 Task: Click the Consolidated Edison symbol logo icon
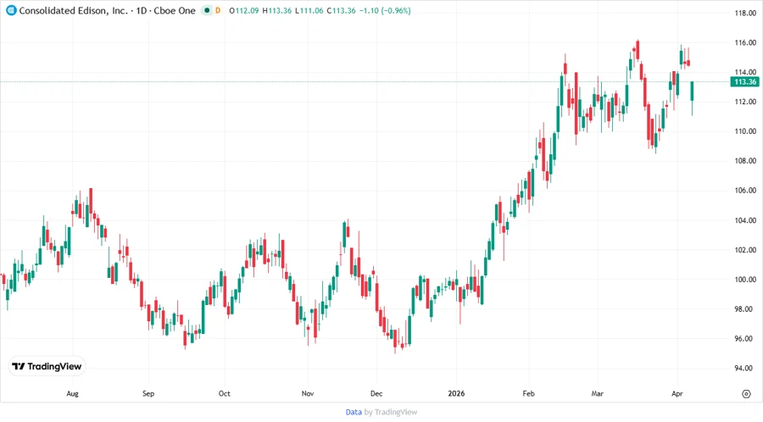pyautogui.click(x=11, y=11)
